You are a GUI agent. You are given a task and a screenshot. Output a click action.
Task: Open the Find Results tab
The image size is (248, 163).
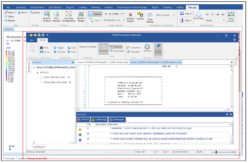(39, 147)
